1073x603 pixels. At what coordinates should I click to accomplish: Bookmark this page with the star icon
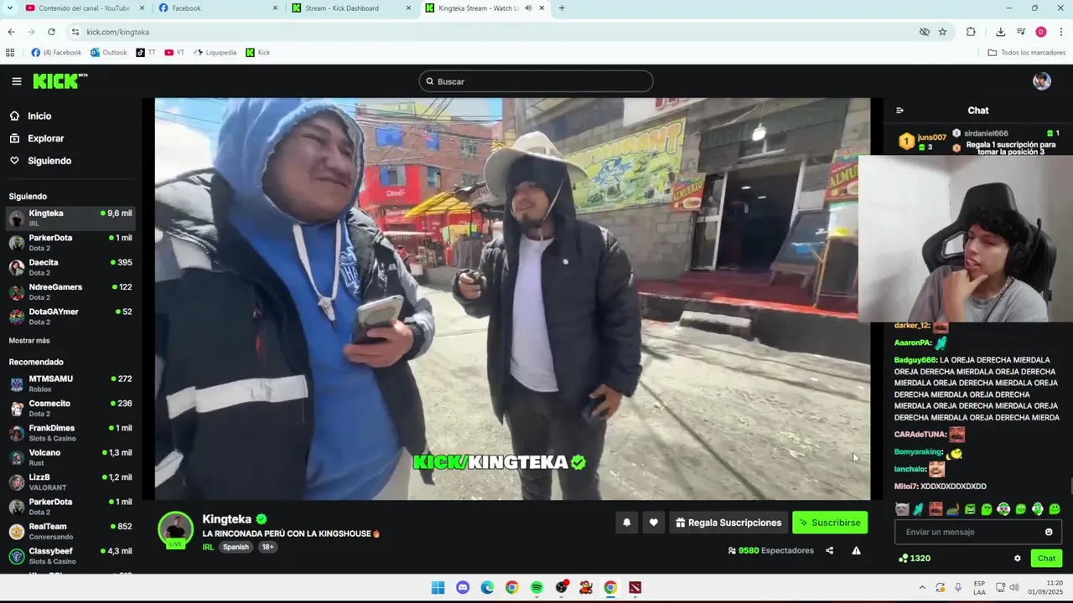942,32
